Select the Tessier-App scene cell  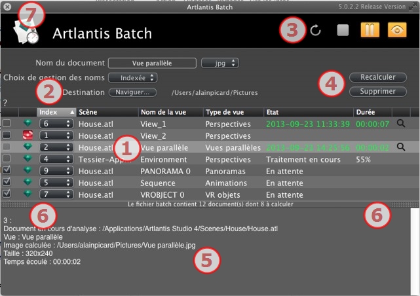click(x=105, y=160)
